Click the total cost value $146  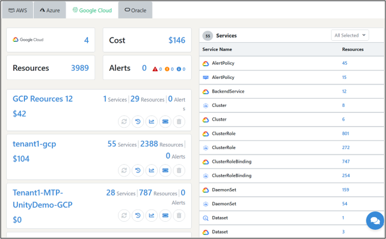pos(177,40)
